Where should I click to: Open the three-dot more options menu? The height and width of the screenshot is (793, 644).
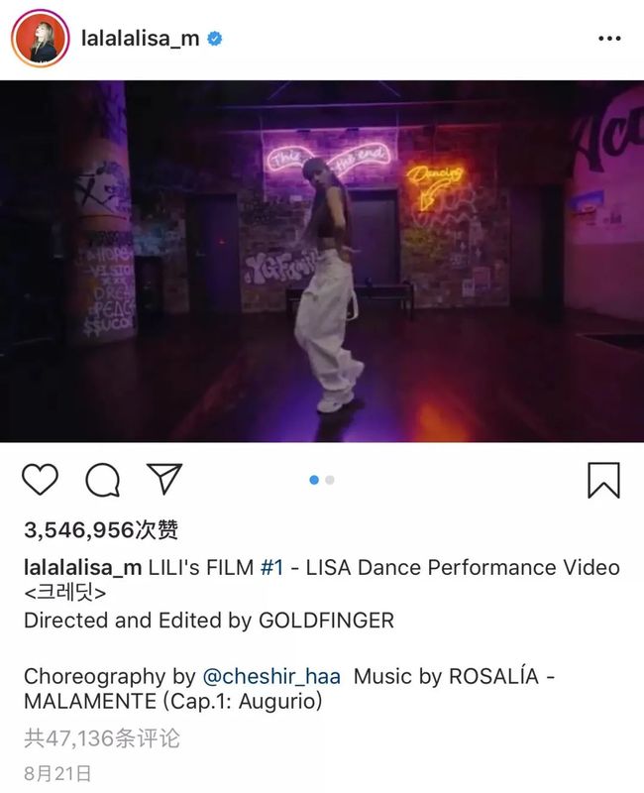[x=609, y=39]
